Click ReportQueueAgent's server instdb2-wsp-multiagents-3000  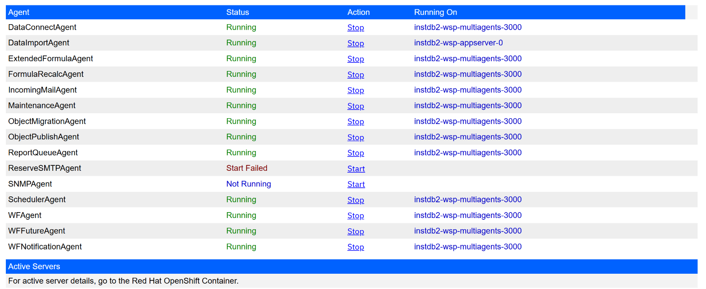point(468,152)
